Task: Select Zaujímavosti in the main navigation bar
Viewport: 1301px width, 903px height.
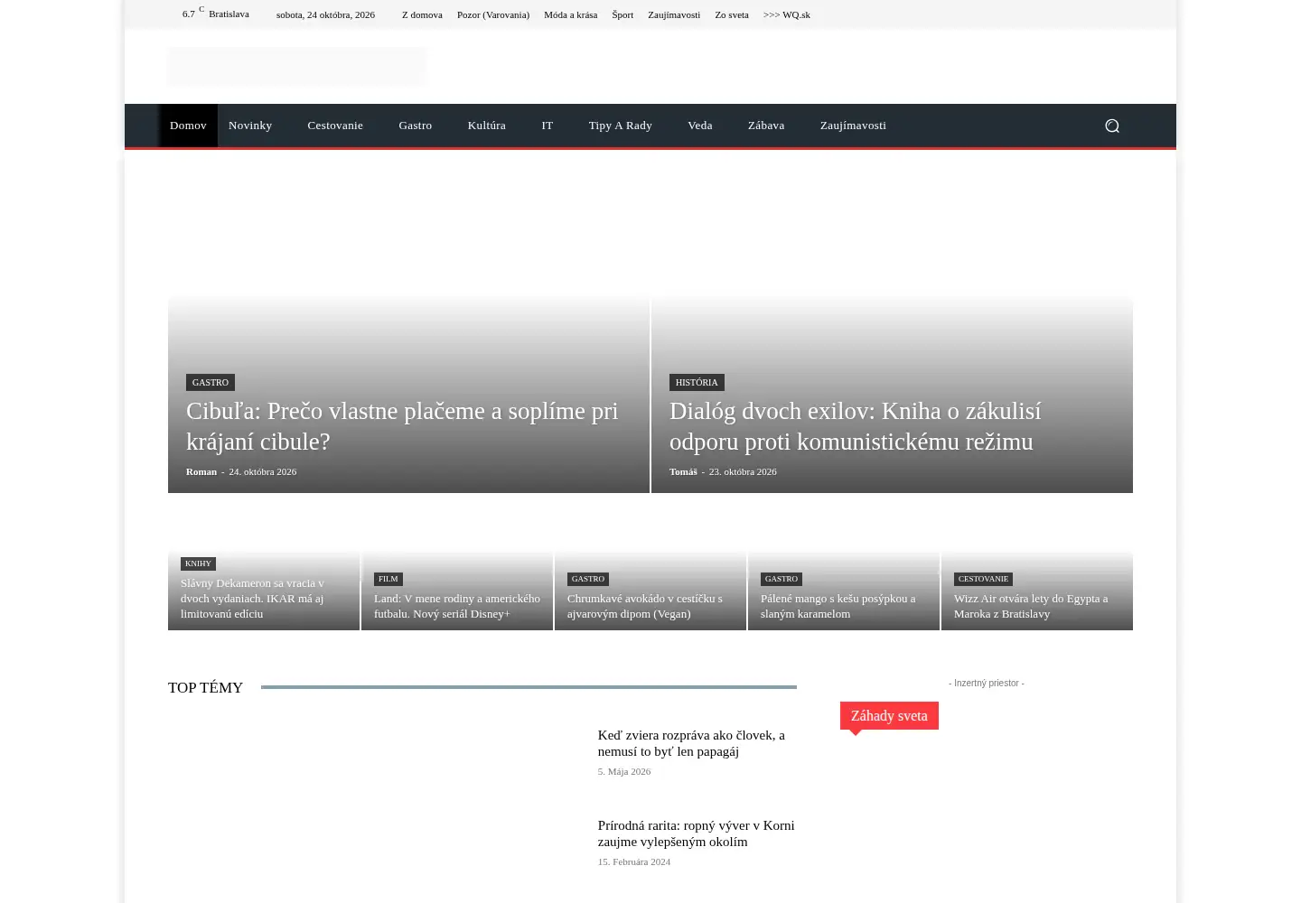Action: [853, 126]
